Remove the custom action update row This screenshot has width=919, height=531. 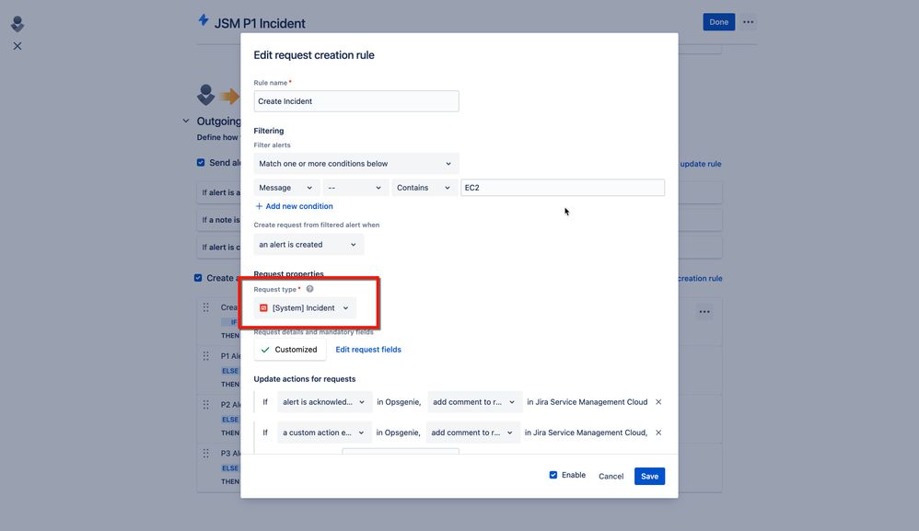pyautogui.click(x=658, y=433)
